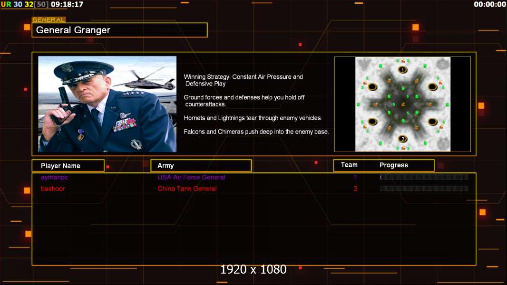Select the empty upper-right start position on minimap
Image resolution: width=507 pixels, height=285 pixels.
pyautogui.click(x=433, y=87)
